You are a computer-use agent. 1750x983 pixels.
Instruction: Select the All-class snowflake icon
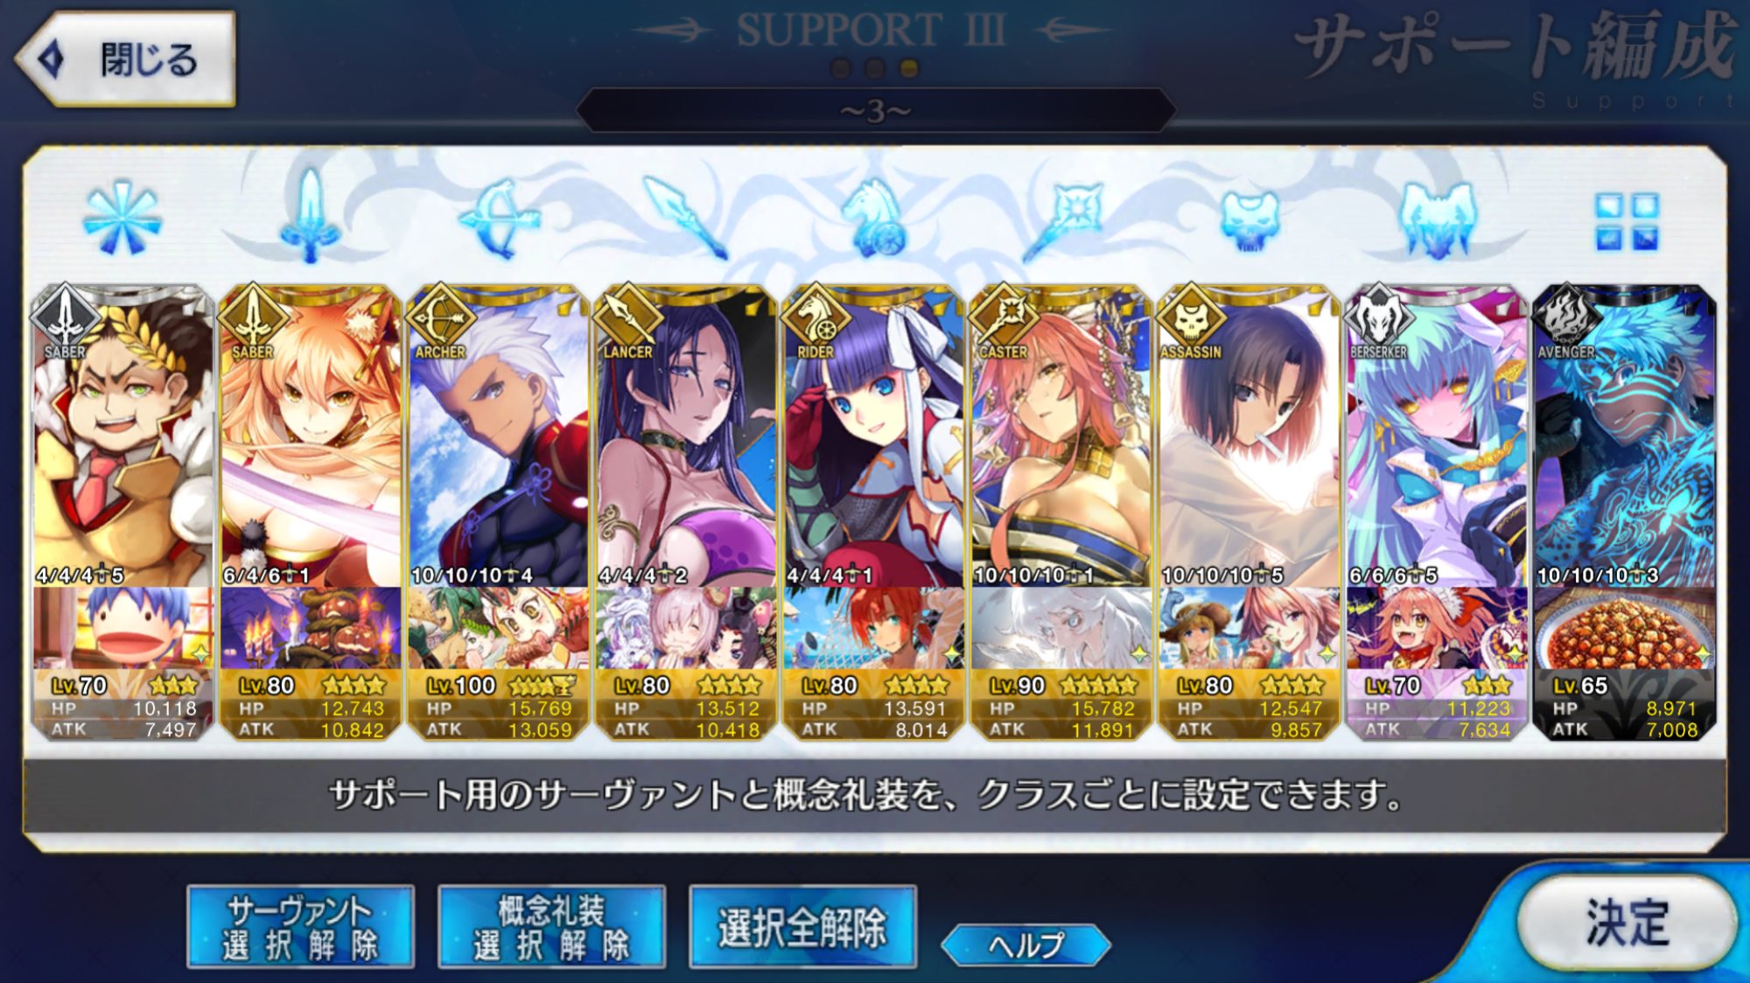tap(122, 219)
